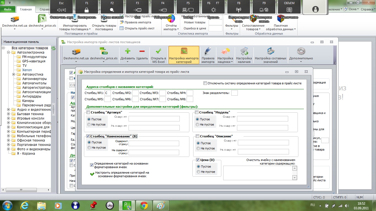Viewport: 376px width, 211px height.
Task: Open the Отчёты импорта pie chart icon
Action: click(x=171, y=19)
